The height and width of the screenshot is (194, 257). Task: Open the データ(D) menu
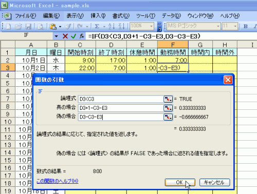(172, 16)
